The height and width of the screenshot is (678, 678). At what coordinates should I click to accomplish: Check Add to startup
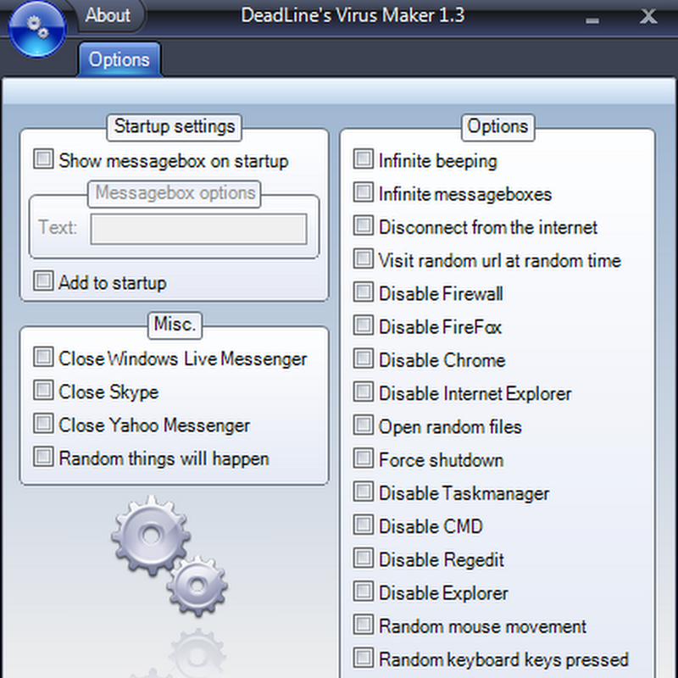(44, 281)
